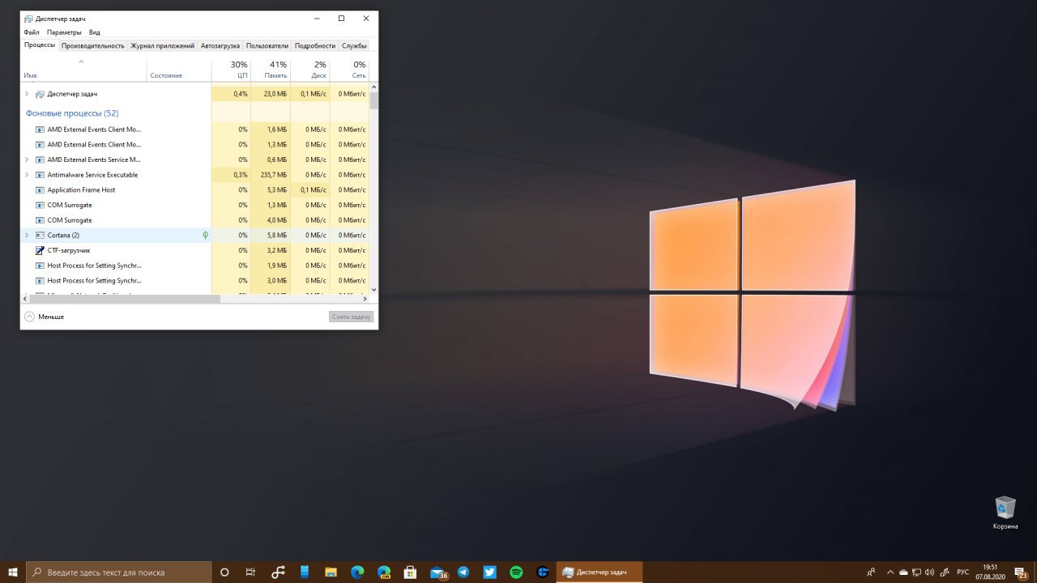Click the Antimalware Service Executable process icon
This screenshot has height=583, width=1037.
pyautogui.click(x=40, y=175)
